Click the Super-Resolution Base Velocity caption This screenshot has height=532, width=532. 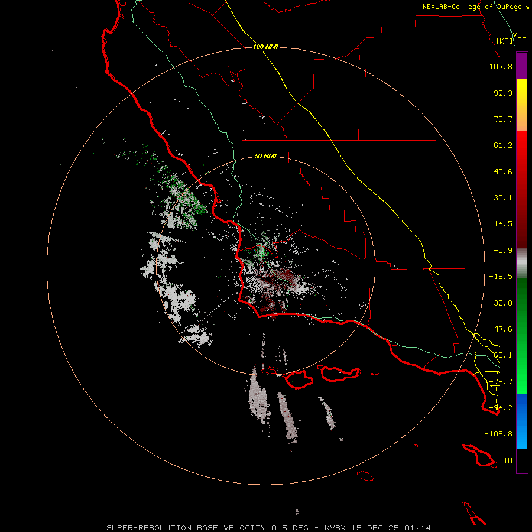click(x=268, y=528)
